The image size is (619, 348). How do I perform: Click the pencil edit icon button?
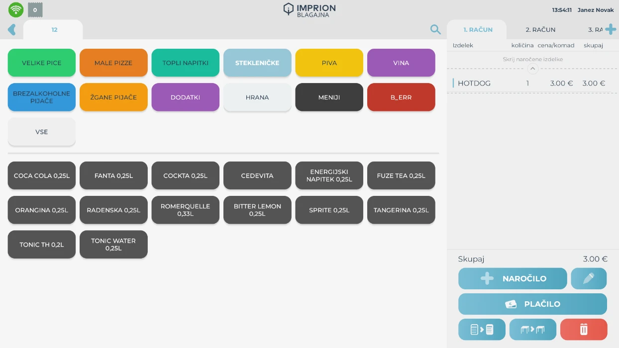tap(589, 278)
